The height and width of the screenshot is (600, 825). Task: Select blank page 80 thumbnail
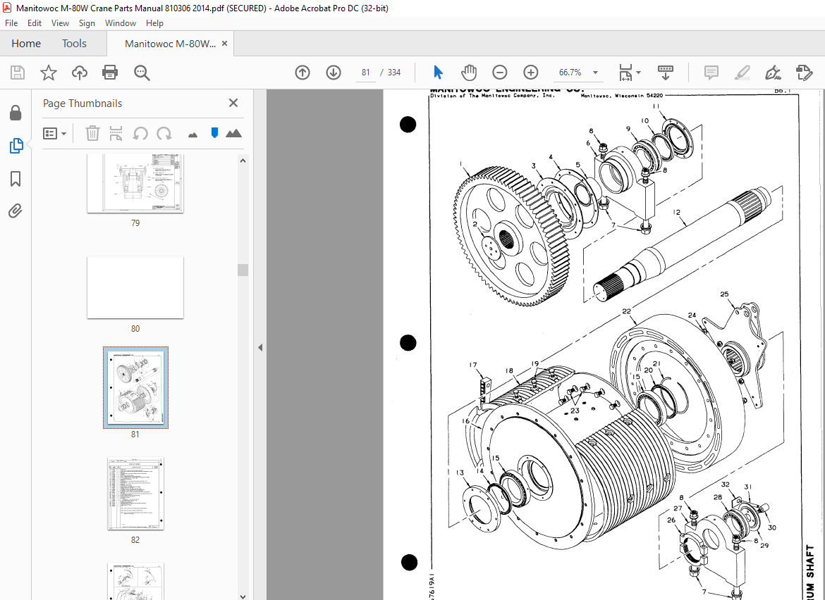point(135,287)
